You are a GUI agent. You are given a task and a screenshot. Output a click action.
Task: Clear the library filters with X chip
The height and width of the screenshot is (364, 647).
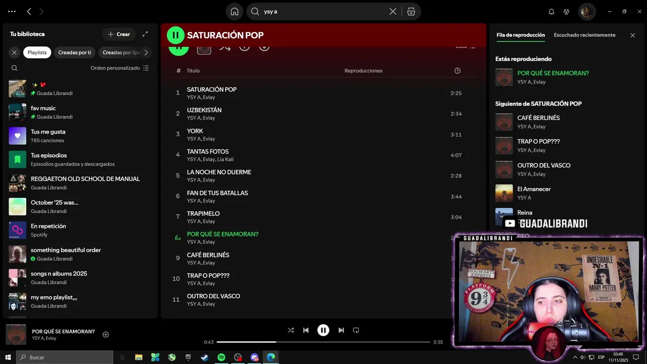(x=14, y=53)
